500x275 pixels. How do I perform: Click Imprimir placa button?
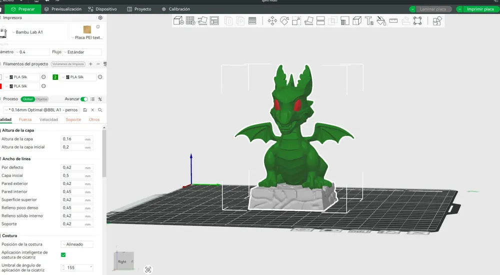[480, 9]
